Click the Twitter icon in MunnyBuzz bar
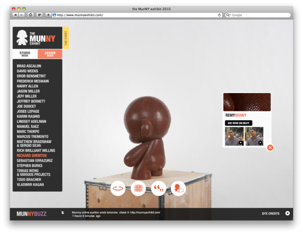The width and height of the screenshot is (303, 234). coord(63,213)
